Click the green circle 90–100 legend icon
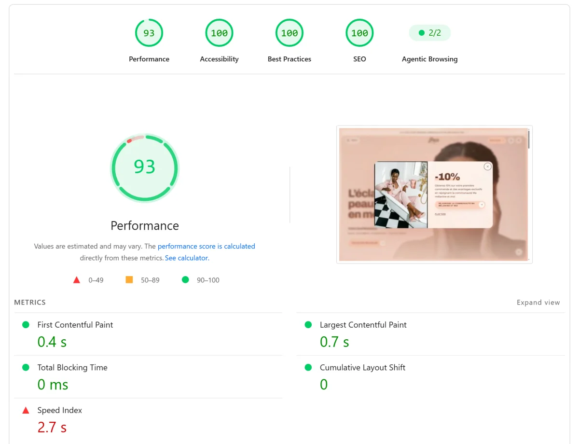The height and width of the screenshot is (444, 579). pyautogui.click(x=185, y=279)
